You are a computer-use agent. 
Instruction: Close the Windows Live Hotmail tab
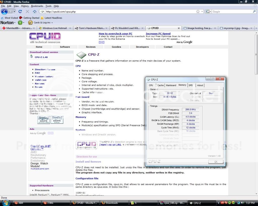[x=70, y=28]
